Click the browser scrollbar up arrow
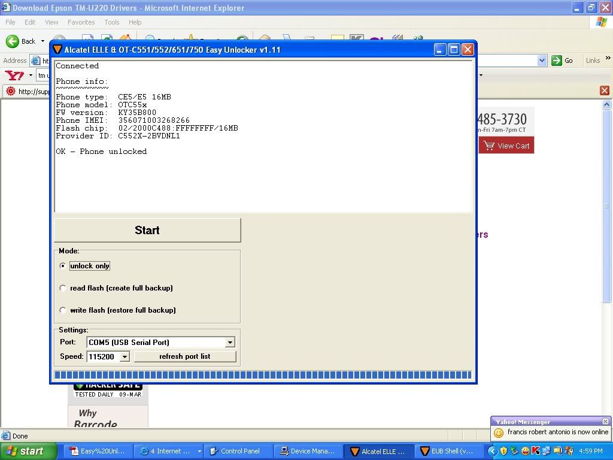613x460 pixels. click(x=606, y=104)
